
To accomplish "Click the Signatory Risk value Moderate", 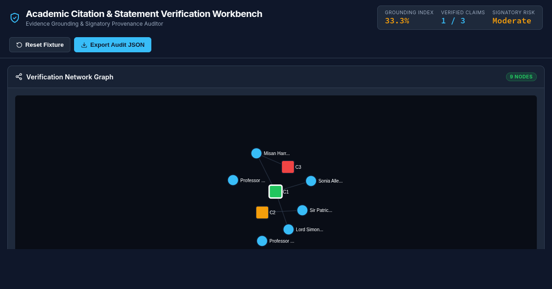I will click(x=512, y=21).
